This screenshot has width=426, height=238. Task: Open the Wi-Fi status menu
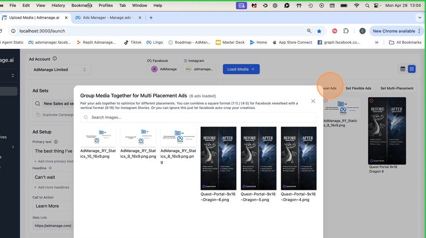356,5
